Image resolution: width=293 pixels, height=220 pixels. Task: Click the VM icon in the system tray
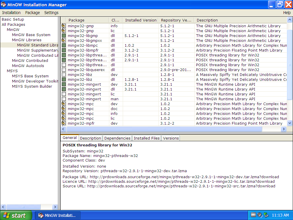click(253, 215)
